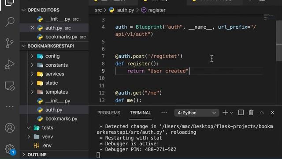Viewport: 282px width, 159px height.
Task: Create a new terminal with plus icon
Action: click(225, 113)
